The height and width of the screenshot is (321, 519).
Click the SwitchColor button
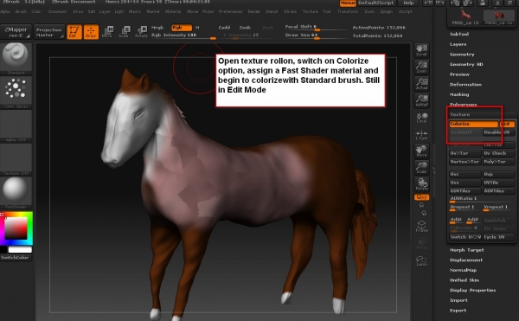point(16,258)
